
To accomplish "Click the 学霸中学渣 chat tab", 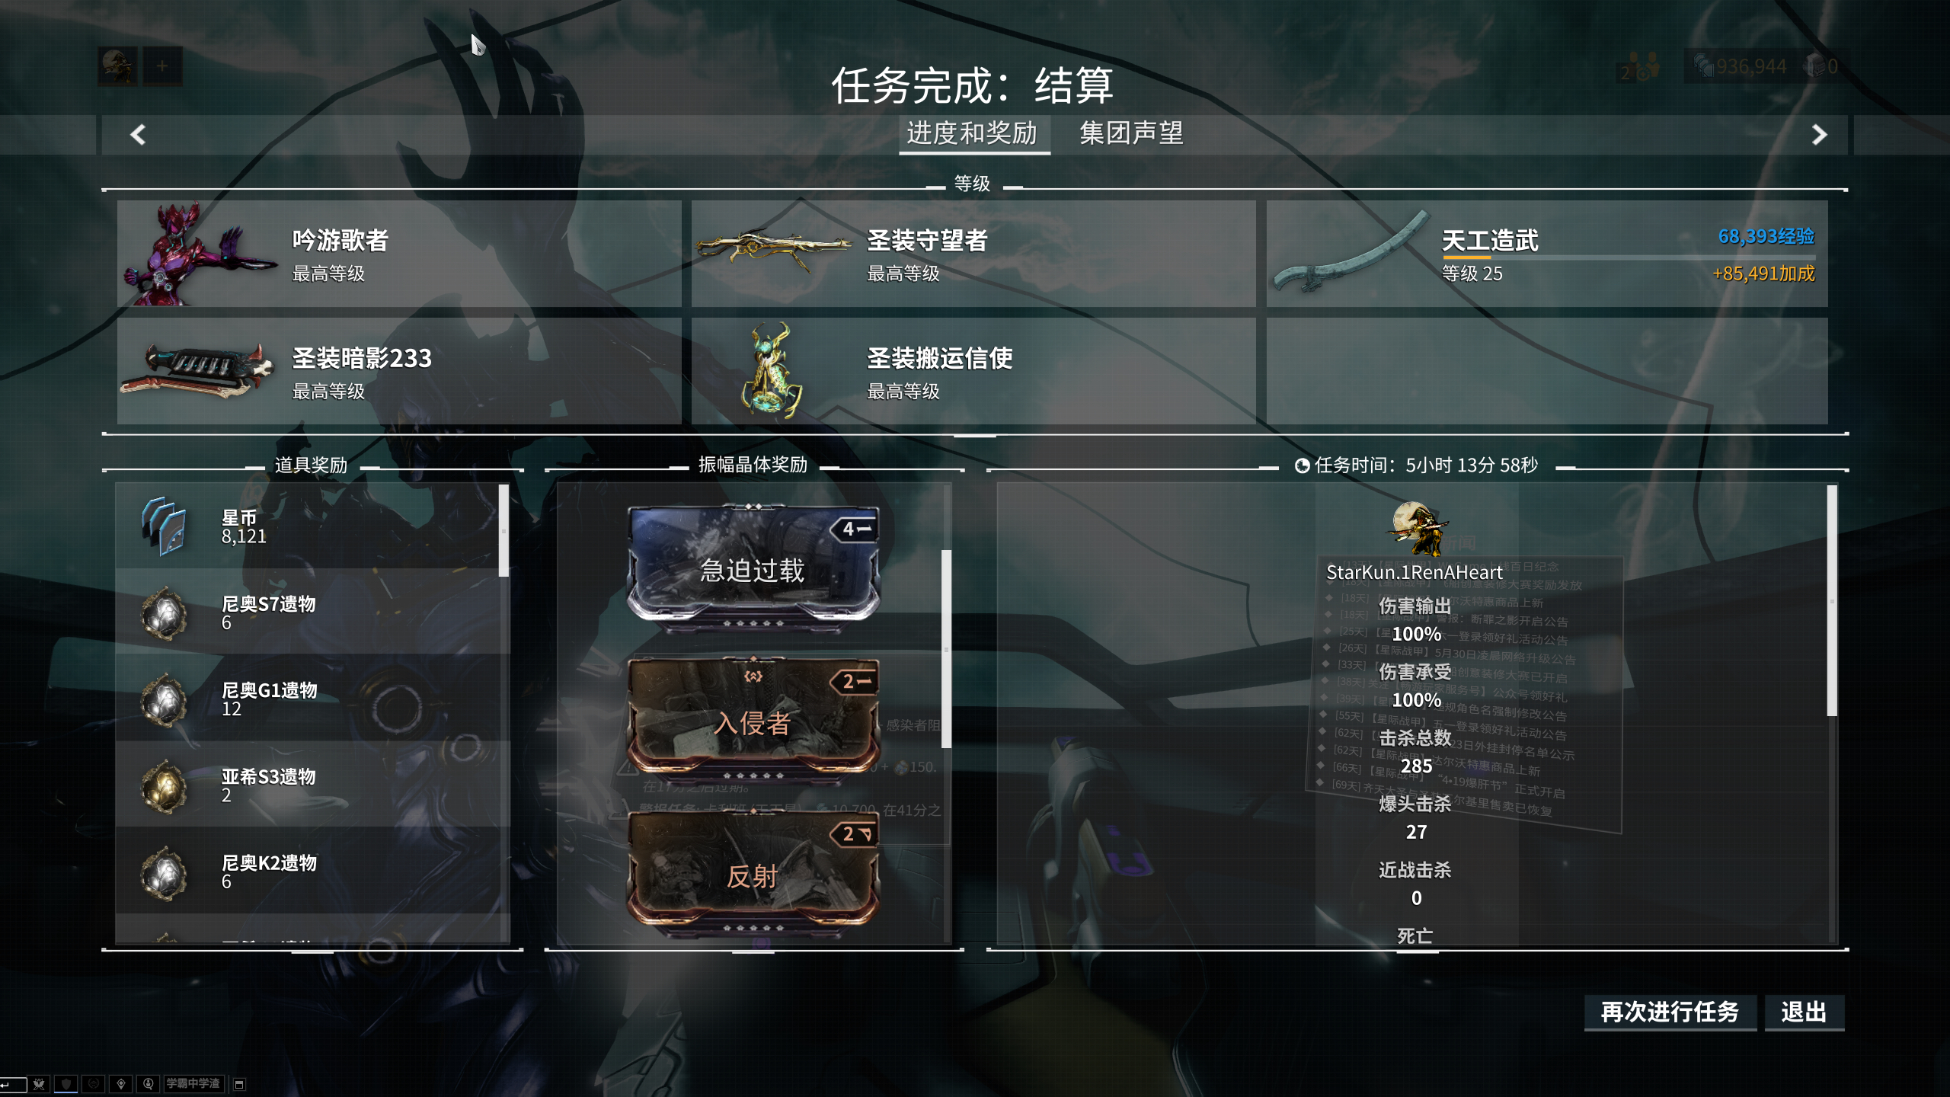I will 193,1083.
